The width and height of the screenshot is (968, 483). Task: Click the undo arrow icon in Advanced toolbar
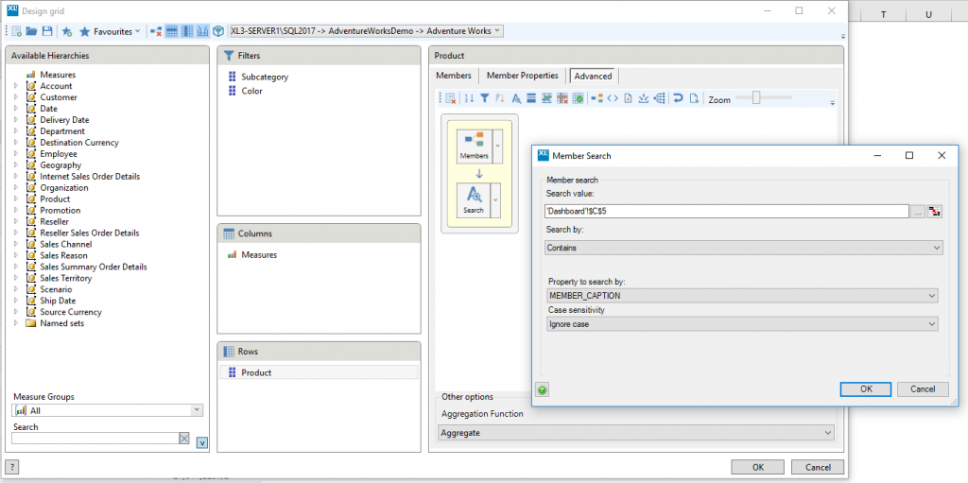pos(677,98)
